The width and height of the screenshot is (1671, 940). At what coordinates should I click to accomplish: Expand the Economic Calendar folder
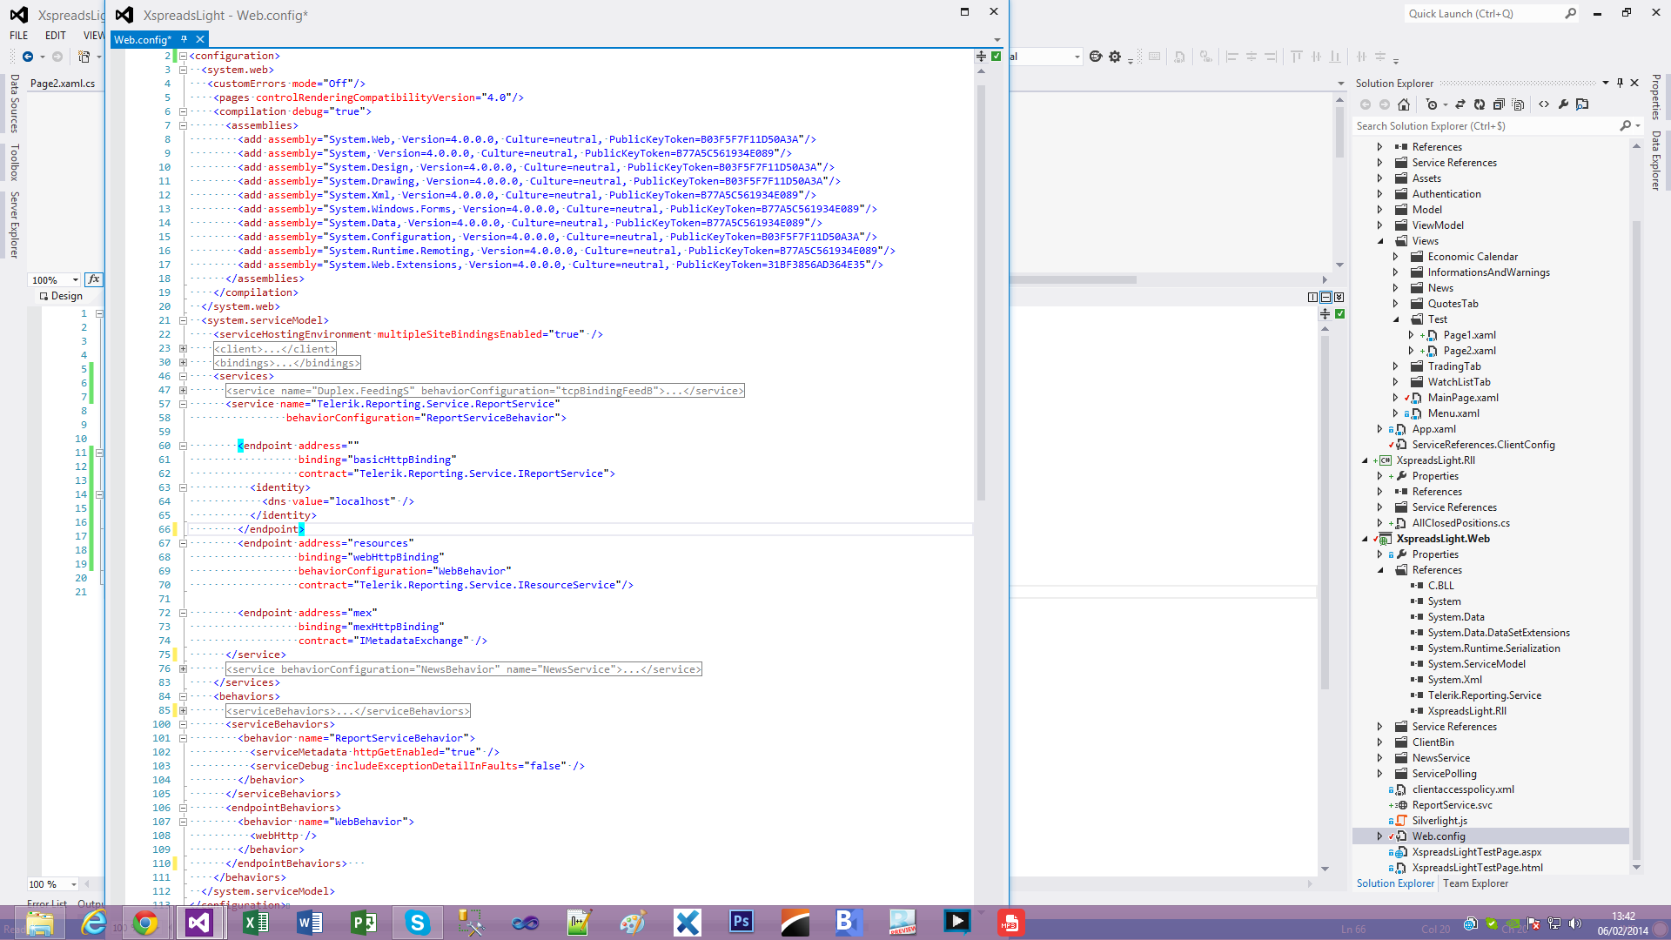point(1395,257)
